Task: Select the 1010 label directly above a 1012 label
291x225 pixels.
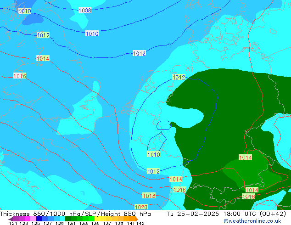Action: pyautogui.click(x=153, y=154)
